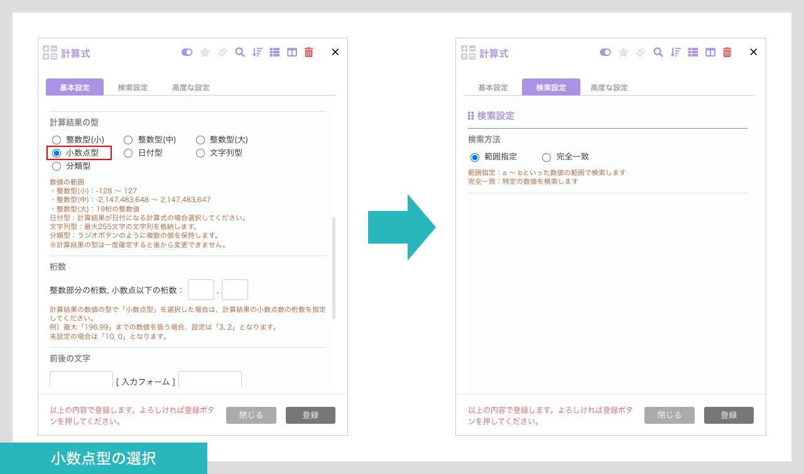This screenshot has width=804, height=474.
Task: Click the left dialog vertical scrollbar
Action: coord(334,268)
